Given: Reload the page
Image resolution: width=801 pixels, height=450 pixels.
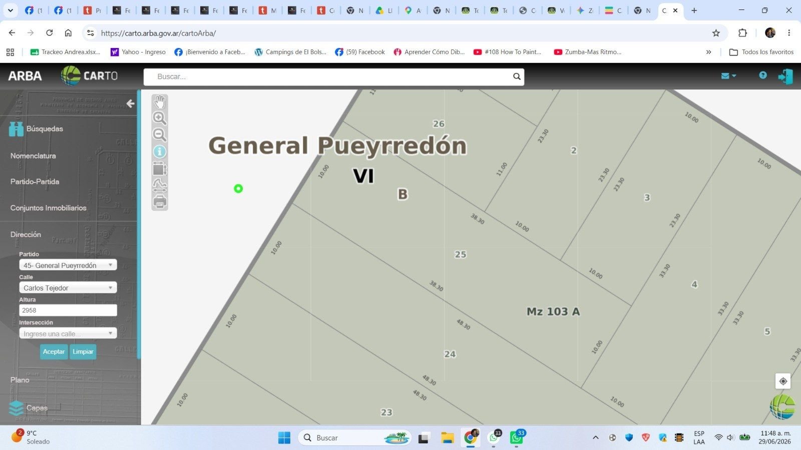Looking at the screenshot, I should 49,33.
